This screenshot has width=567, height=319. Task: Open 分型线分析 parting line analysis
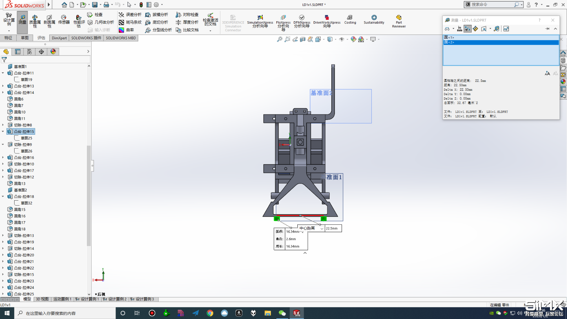click(158, 30)
